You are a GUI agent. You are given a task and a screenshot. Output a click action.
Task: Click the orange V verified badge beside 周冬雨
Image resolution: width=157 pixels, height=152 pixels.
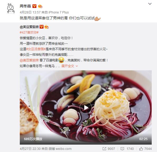pos(34,6)
